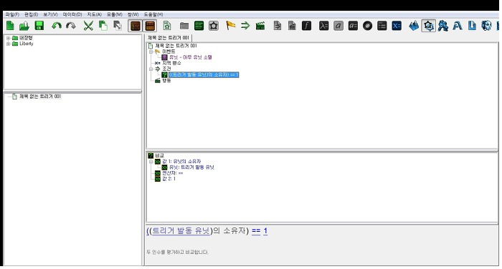Click the Paste toolbar icon
Image resolution: width=502 pixels, height=269 pixels.
[118, 26]
